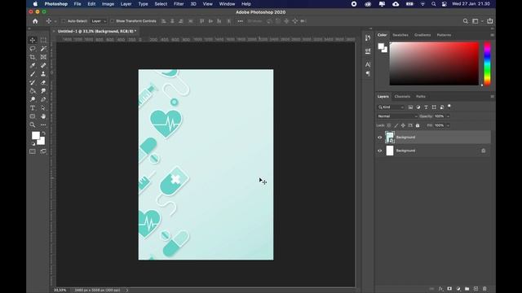The height and width of the screenshot is (293, 522).
Task: Pick a color in the red color field
Action: tap(434, 63)
